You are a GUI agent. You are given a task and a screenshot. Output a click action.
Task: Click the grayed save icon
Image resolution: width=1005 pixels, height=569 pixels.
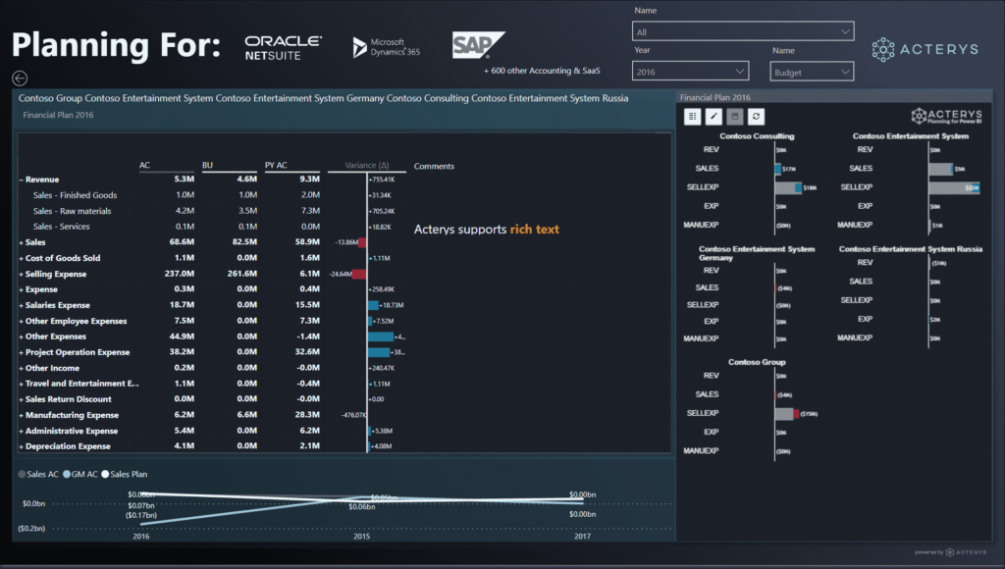coord(733,117)
